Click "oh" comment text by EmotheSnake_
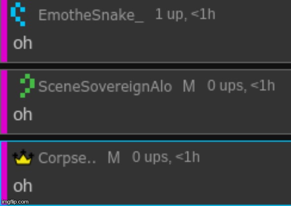Screen dimensions: 291x206 tap(23, 43)
